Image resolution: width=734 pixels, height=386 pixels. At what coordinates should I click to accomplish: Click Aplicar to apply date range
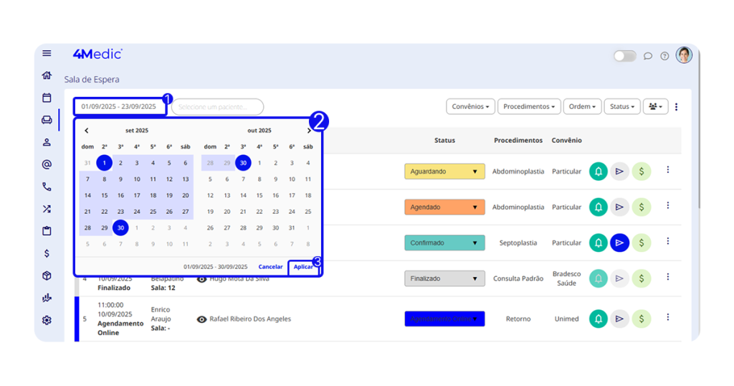tap(303, 267)
